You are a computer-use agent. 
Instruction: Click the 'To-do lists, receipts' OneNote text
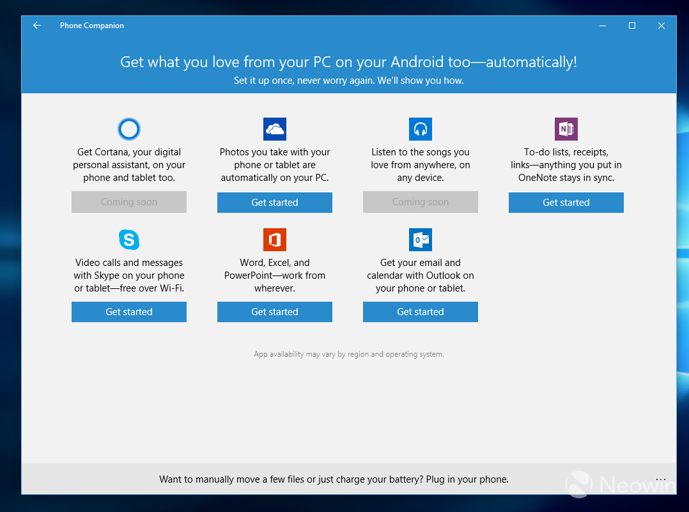click(566, 165)
